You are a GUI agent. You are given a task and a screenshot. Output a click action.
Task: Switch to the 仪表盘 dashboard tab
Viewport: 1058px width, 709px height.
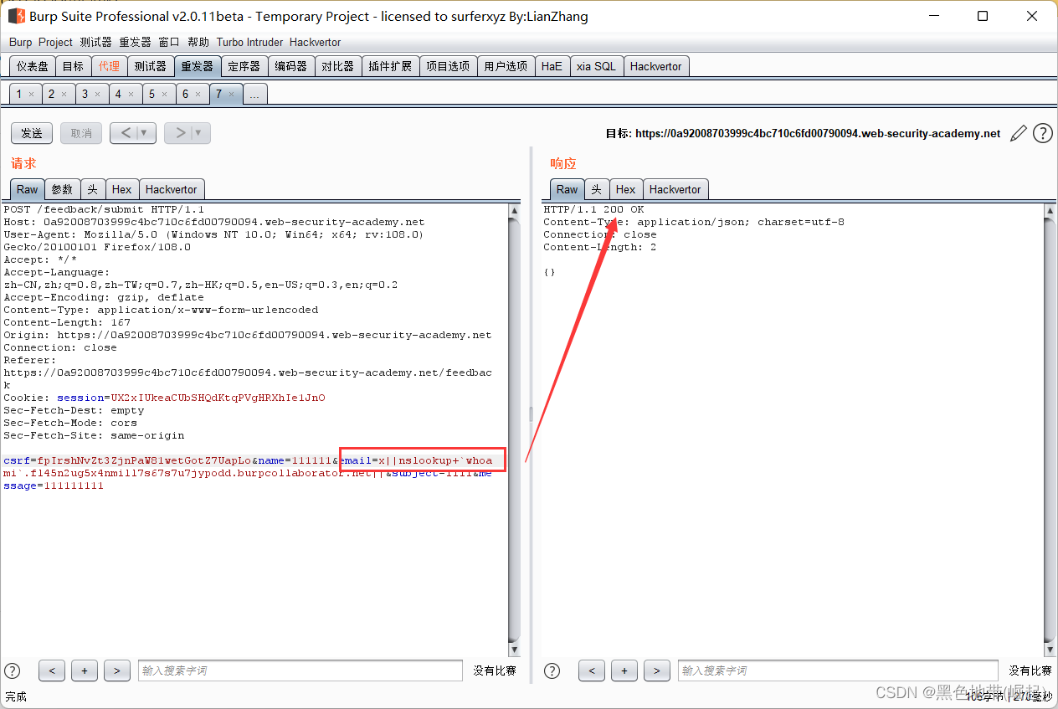pyautogui.click(x=33, y=66)
